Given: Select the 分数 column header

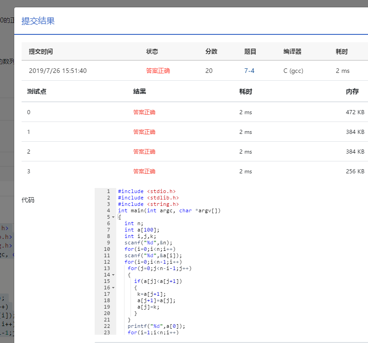Looking at the screenshot, I should [211, 51].
